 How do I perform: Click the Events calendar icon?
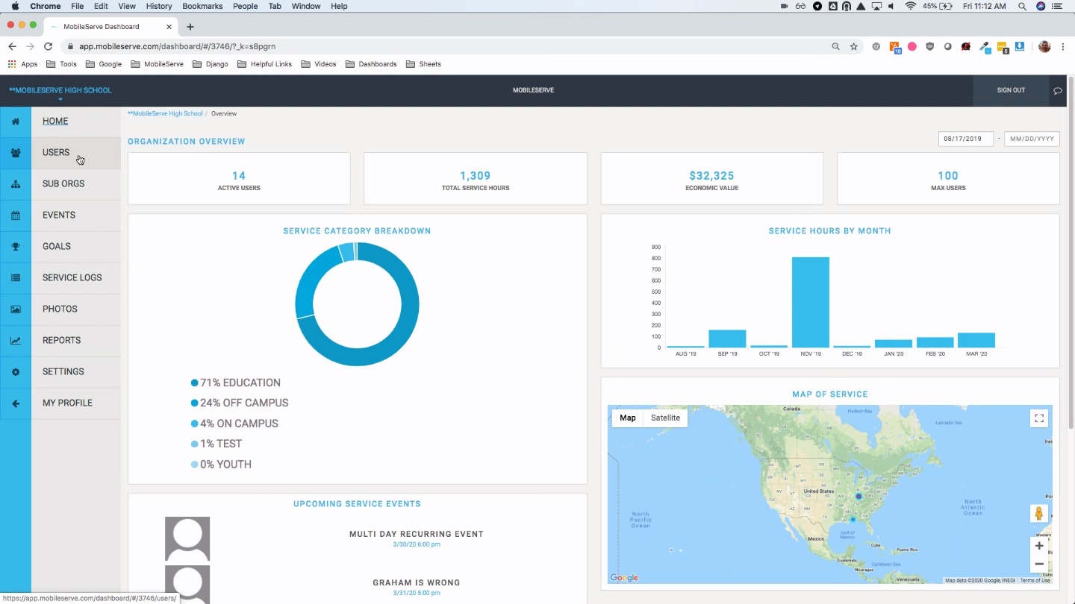pos(16,216)
